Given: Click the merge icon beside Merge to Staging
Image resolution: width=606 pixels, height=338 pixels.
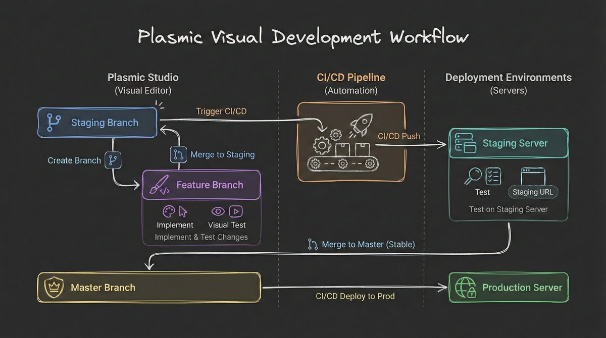Looking at the screenshot, I should coord(178,154).
